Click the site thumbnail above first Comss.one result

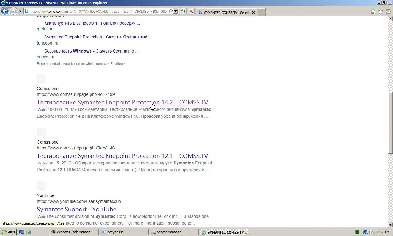[41, 78]
